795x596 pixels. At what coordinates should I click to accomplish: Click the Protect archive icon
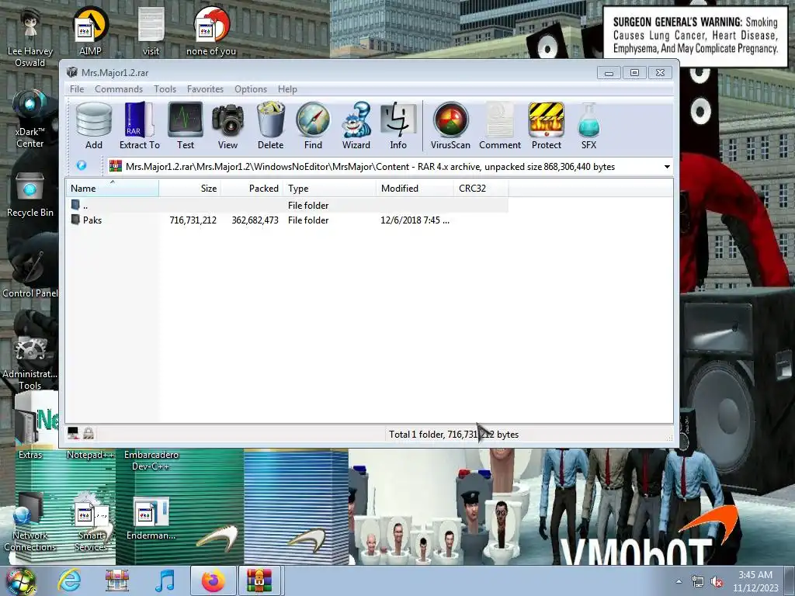pos(546,126)
